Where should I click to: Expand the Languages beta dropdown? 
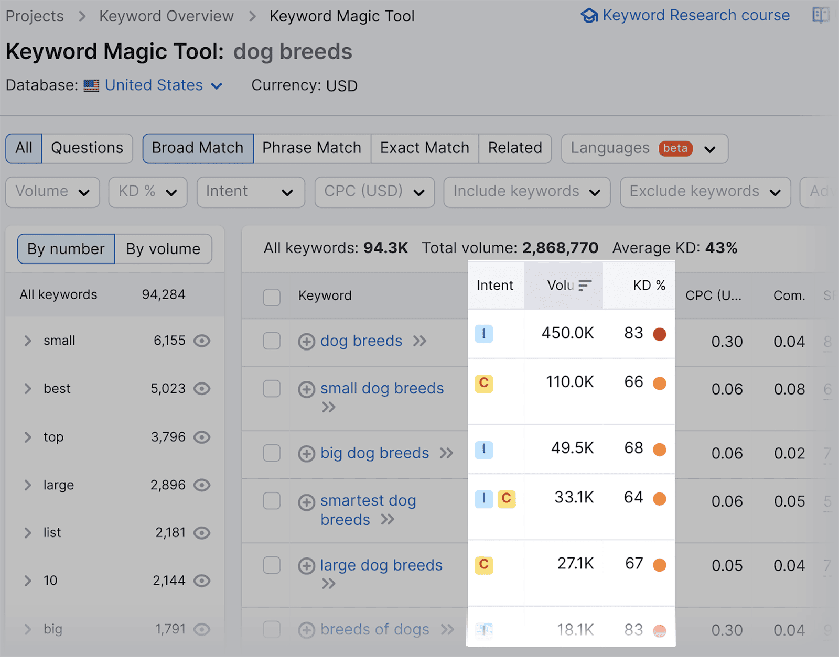pyautogui.click(x=711, y=149)
